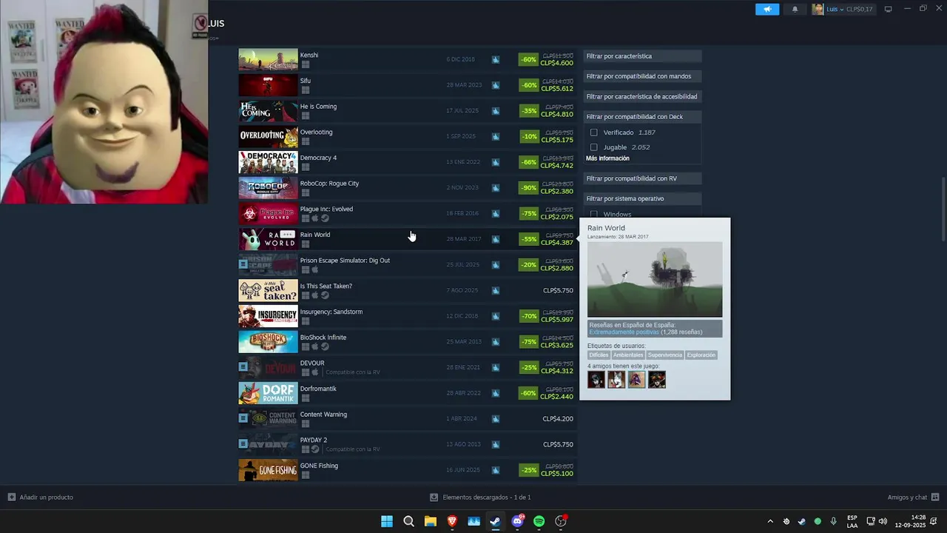Image resolution: width=947 pixels, height=533 pixels.
Task: Check the Windows operating system filter
Action: [593, 214]
